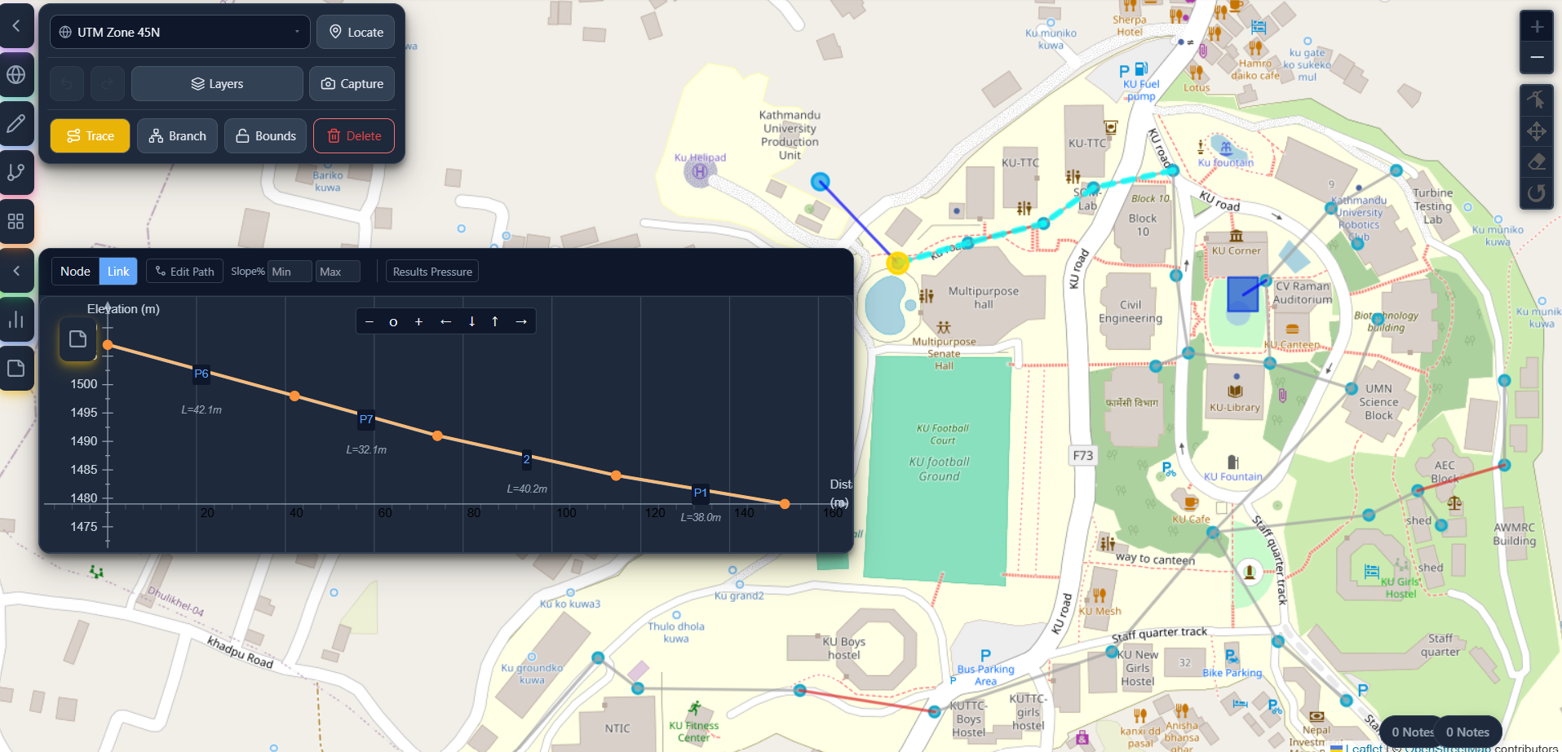Click the Capture screenshot button

click(352, 83)
